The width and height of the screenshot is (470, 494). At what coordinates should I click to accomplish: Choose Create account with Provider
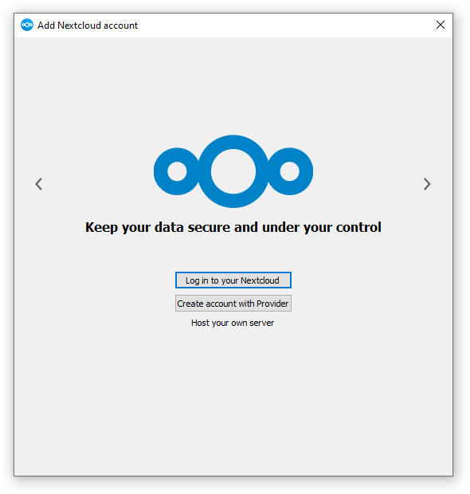pos(233,303)
